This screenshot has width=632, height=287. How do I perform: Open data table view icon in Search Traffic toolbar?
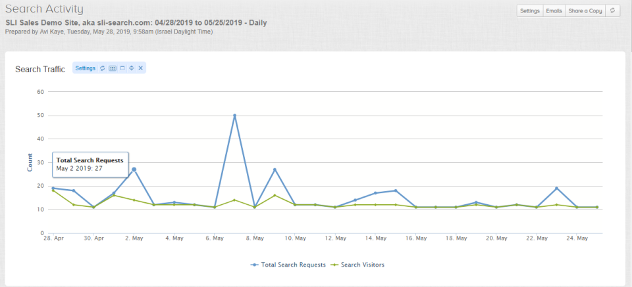pyautogui.click(x=113, y=68)
